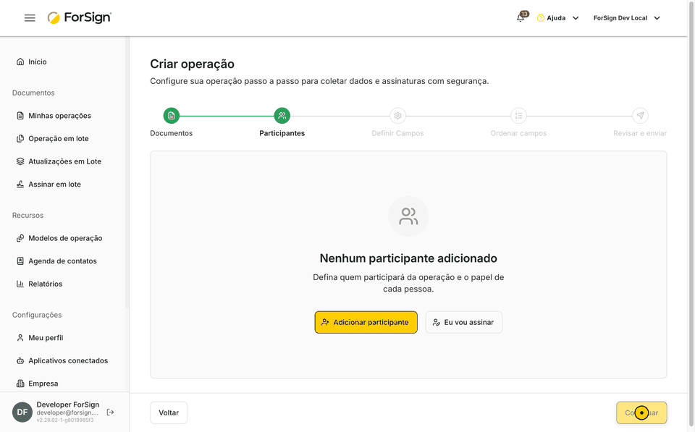This screenshot has width=695, height=432.
Task: Click the sidebar vertical scrollbar
Action: 127,173
